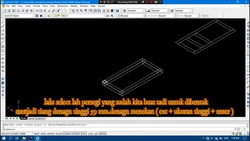Click the Dimension Style icon
This screenshot has width=250, height=141.
[148, 11]
